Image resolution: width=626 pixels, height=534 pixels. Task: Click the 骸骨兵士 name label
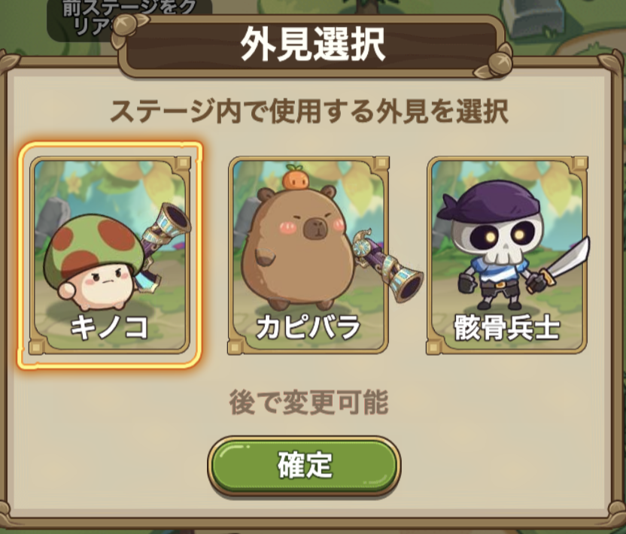tap(506, 328)
